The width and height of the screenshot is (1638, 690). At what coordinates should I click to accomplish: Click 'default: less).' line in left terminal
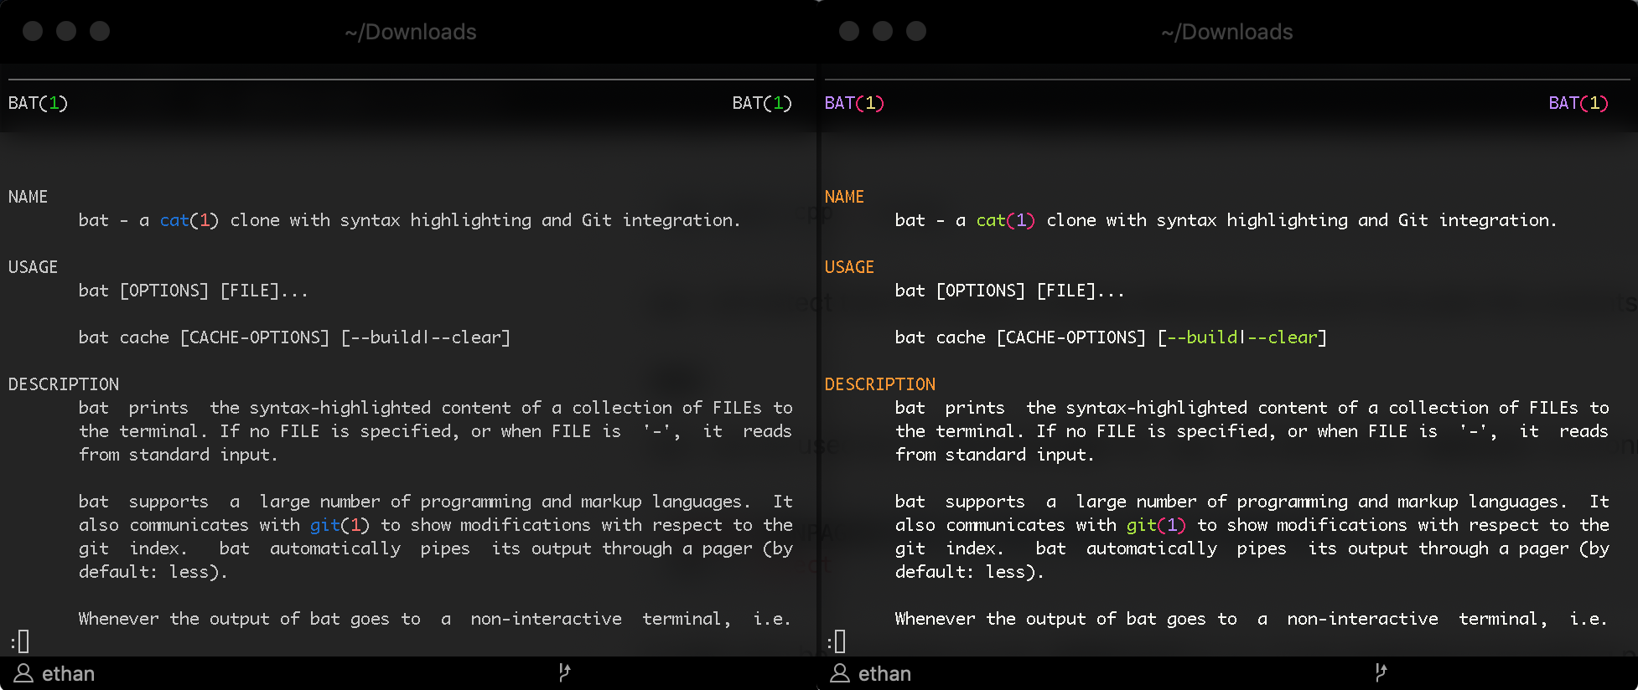[153, 572]
